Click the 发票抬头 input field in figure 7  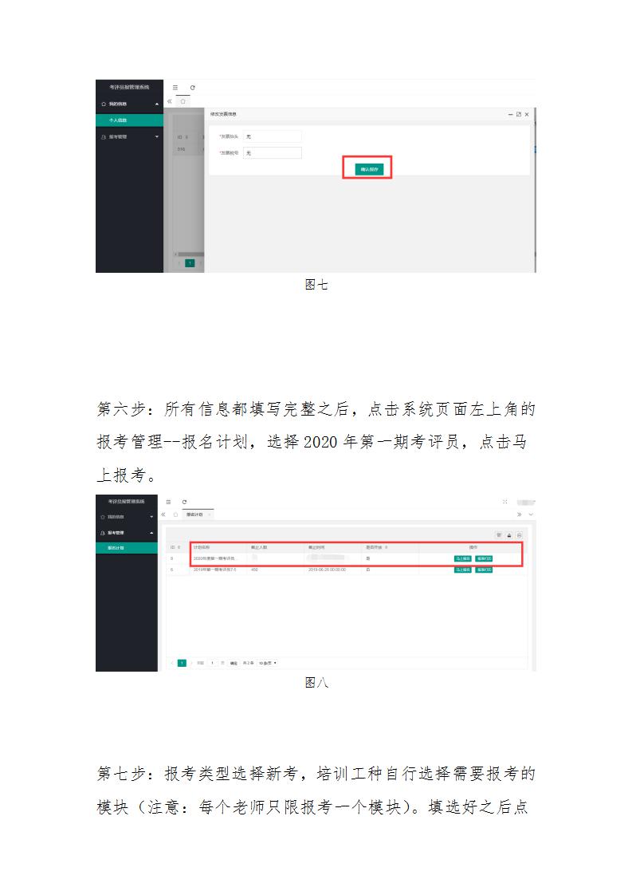pyautogui.click(x=272, y=136)
